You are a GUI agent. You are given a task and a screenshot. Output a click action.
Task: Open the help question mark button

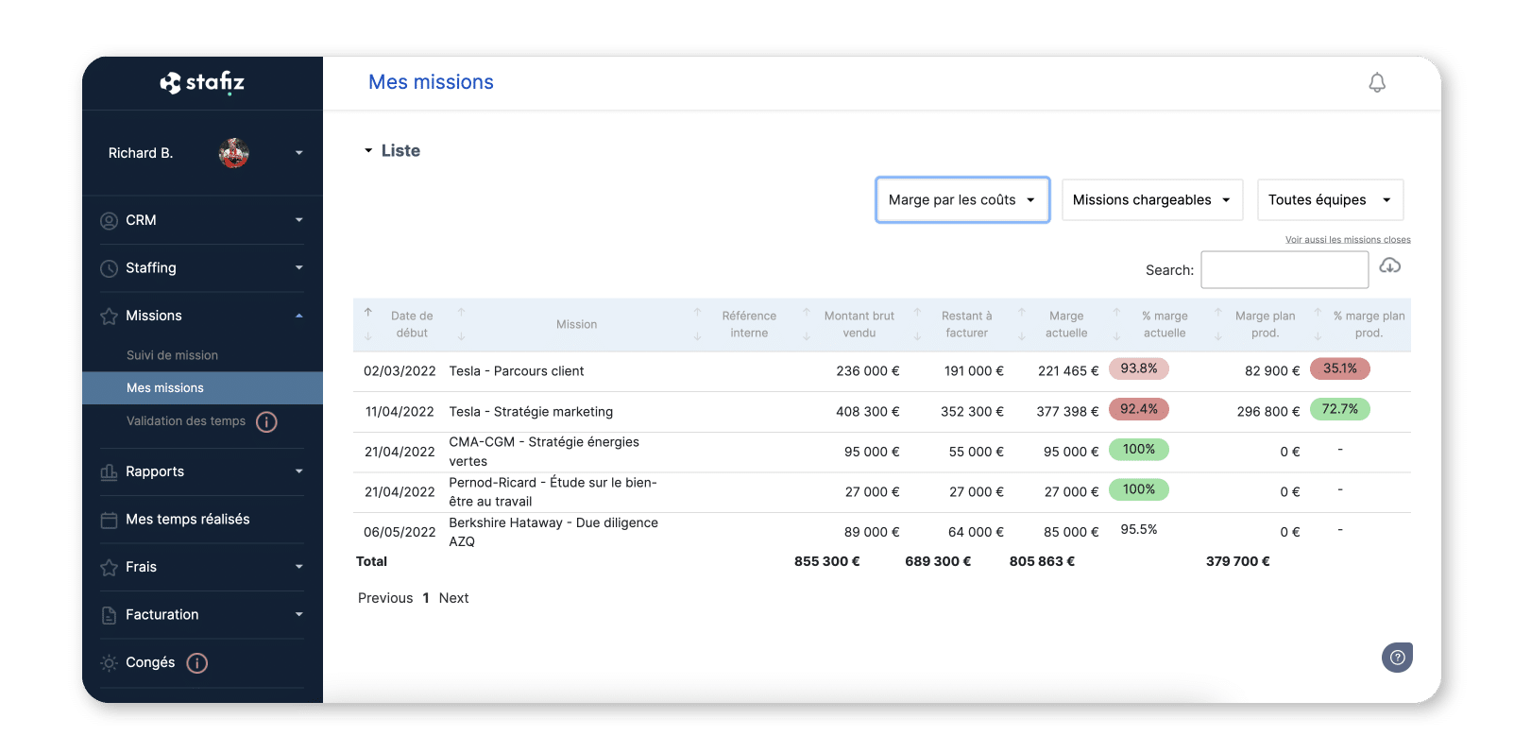tap(1397, 658)
